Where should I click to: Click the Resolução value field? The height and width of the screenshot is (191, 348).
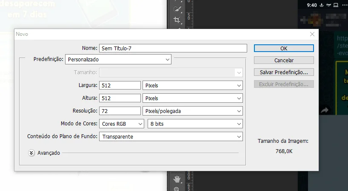point(120,111)
